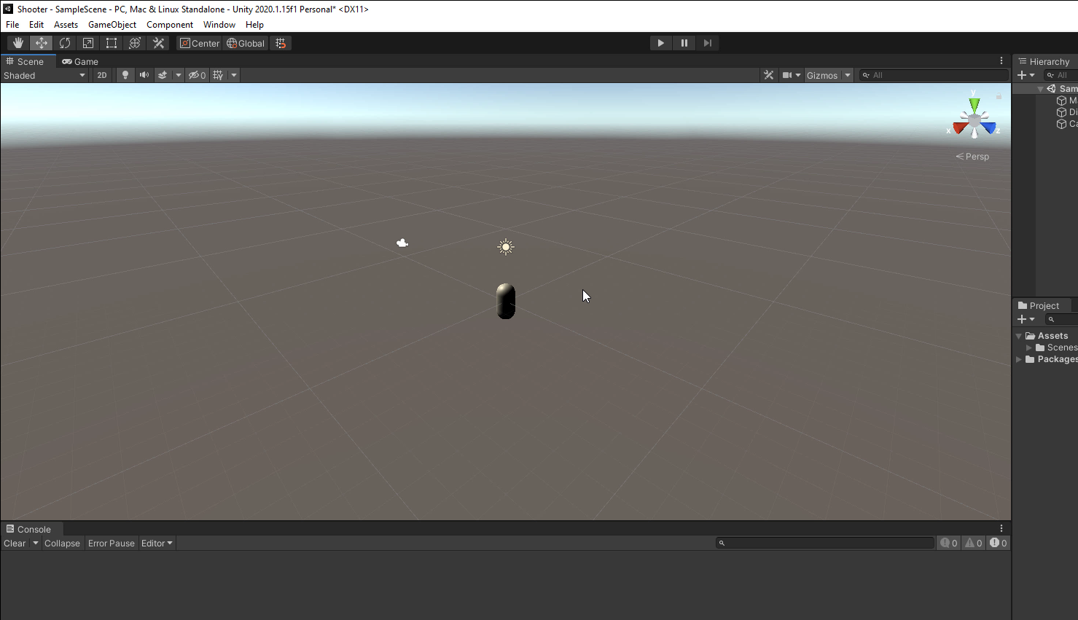Pick the Scale tool
Image resolution: width=1078 pixels, height=620 pixels.
88,43
